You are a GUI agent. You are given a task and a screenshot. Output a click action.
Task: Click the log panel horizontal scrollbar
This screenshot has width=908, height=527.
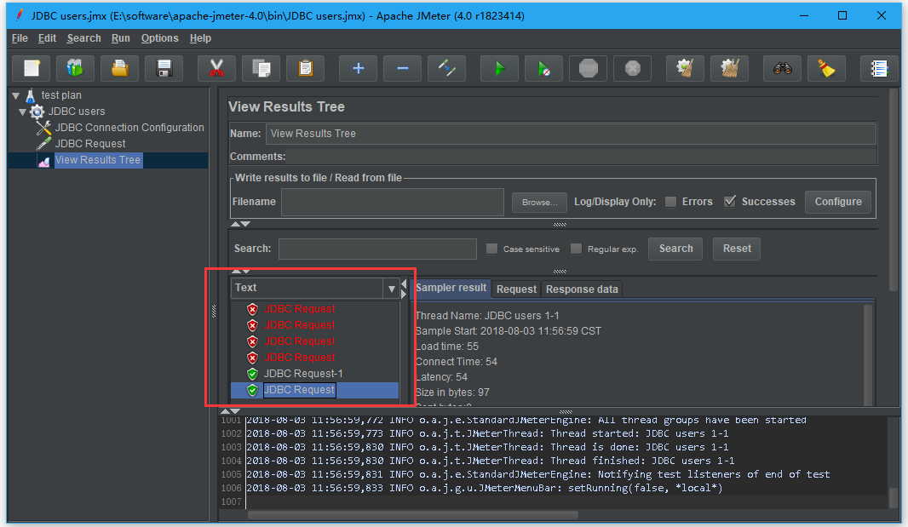click(412, 515)
